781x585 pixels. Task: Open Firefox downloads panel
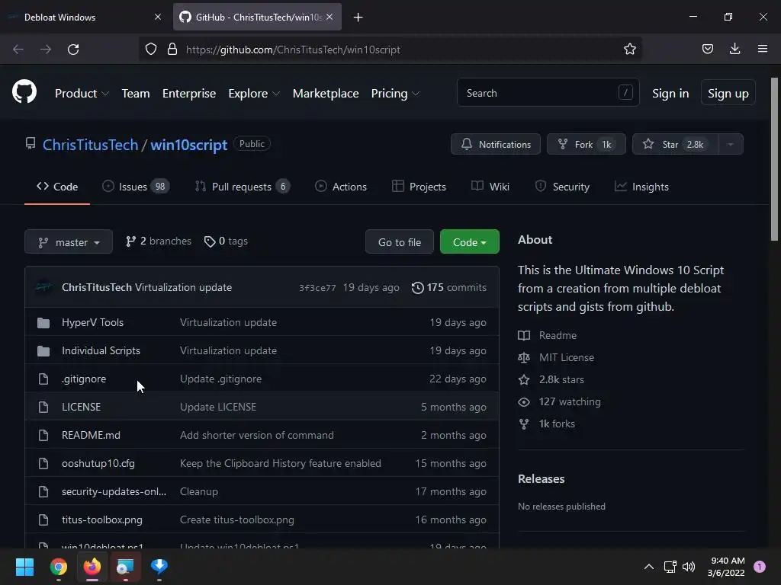pos(734,49)
